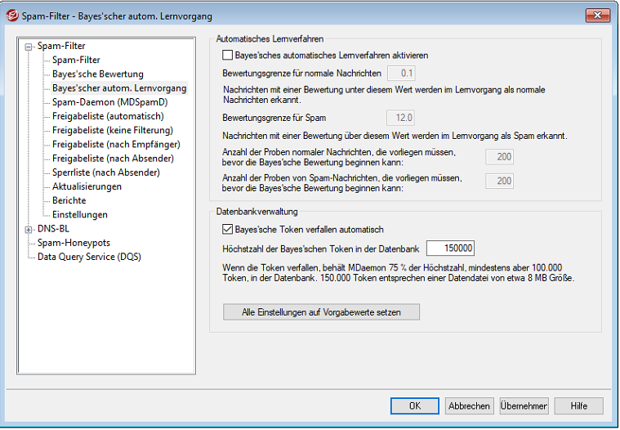Image resolution: width=620 pixels, height=430 pixels.
Task: Toggle Bayes'sche Token verfallen automatisch
Action: (x=227, y=230)
